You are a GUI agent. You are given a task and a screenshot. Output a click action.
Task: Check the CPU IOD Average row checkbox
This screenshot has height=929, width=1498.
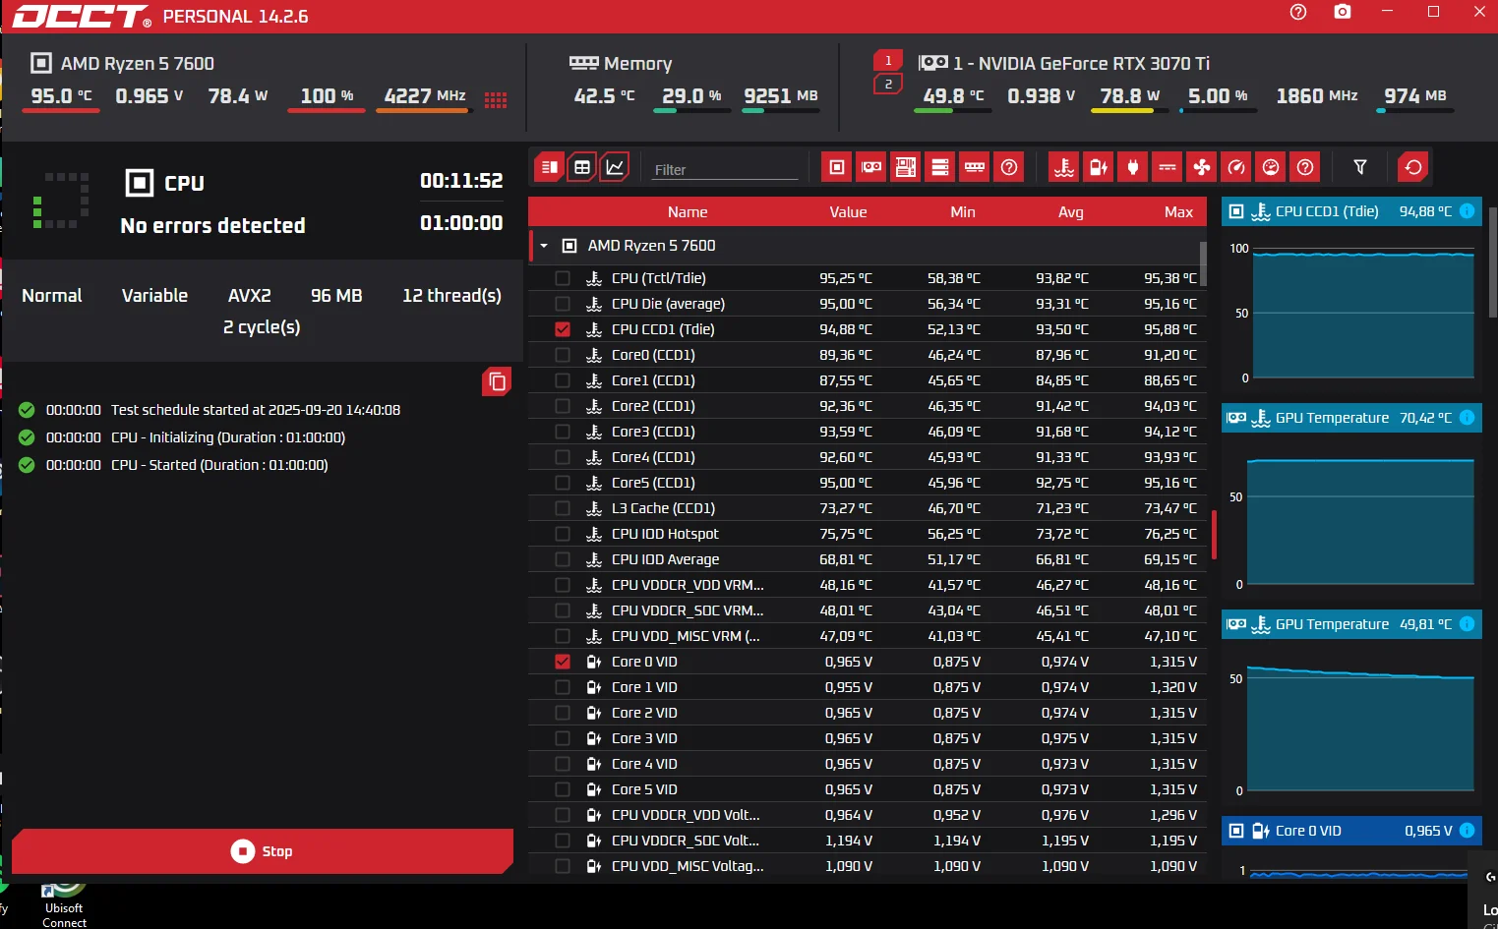point(563,559)
